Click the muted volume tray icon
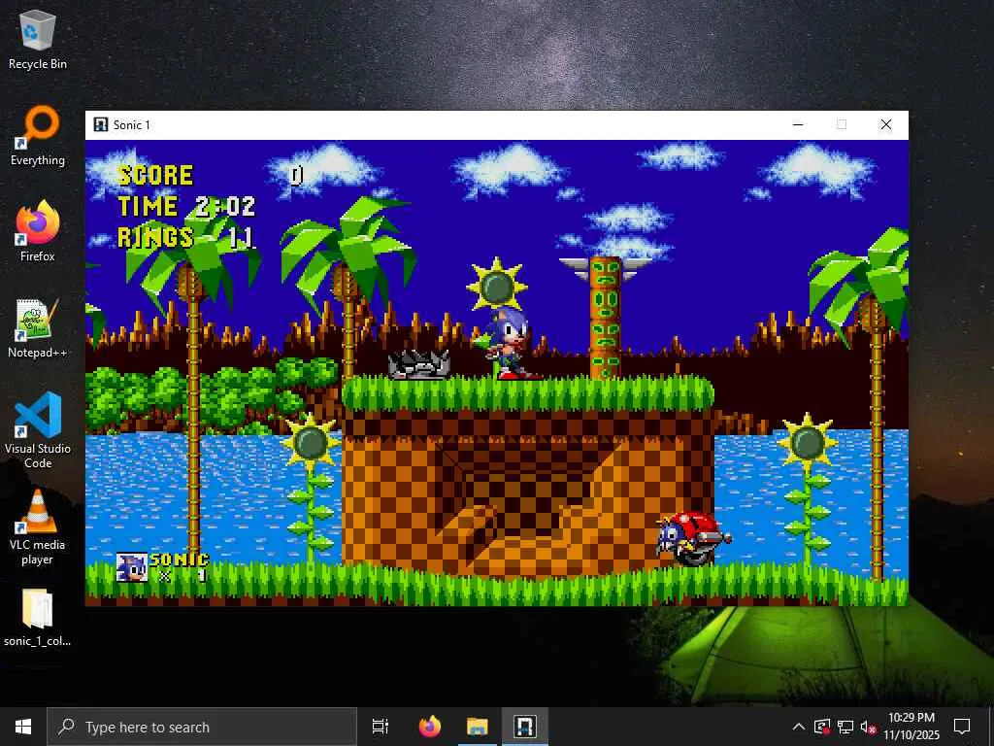Viewport: 994px width, 746px height. click(868, 727)
